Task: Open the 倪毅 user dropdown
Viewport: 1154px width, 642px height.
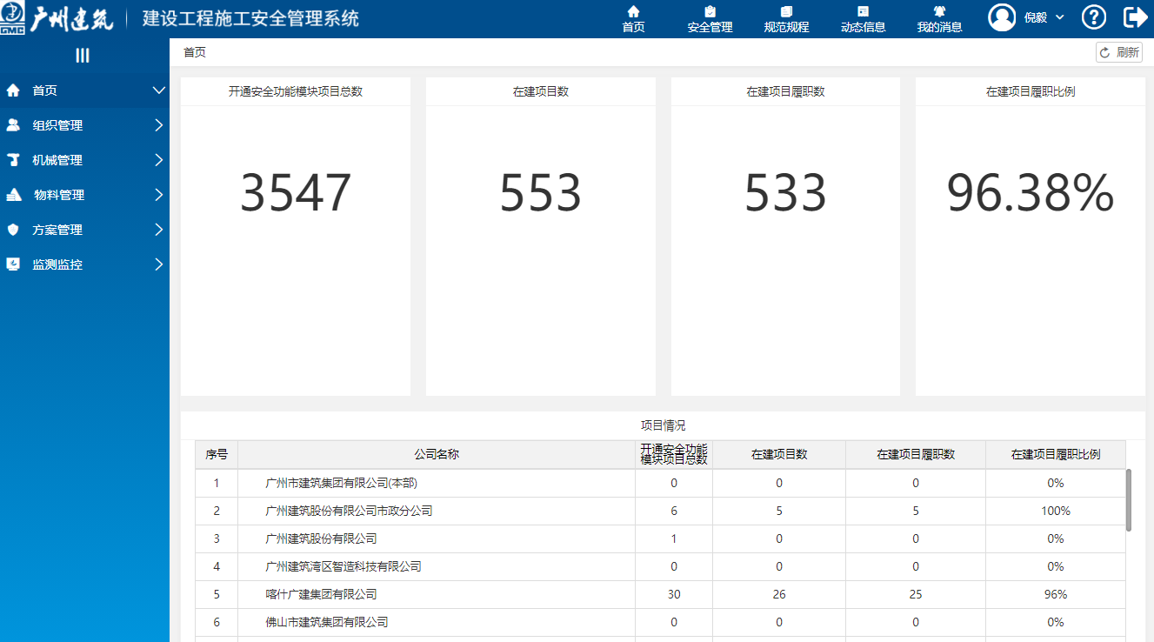Action: click(x=1044, y=17)
